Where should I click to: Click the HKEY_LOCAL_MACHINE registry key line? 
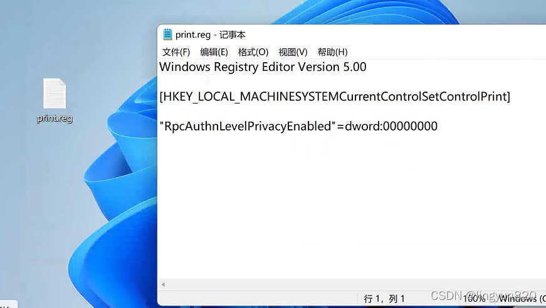pos(335,97)
